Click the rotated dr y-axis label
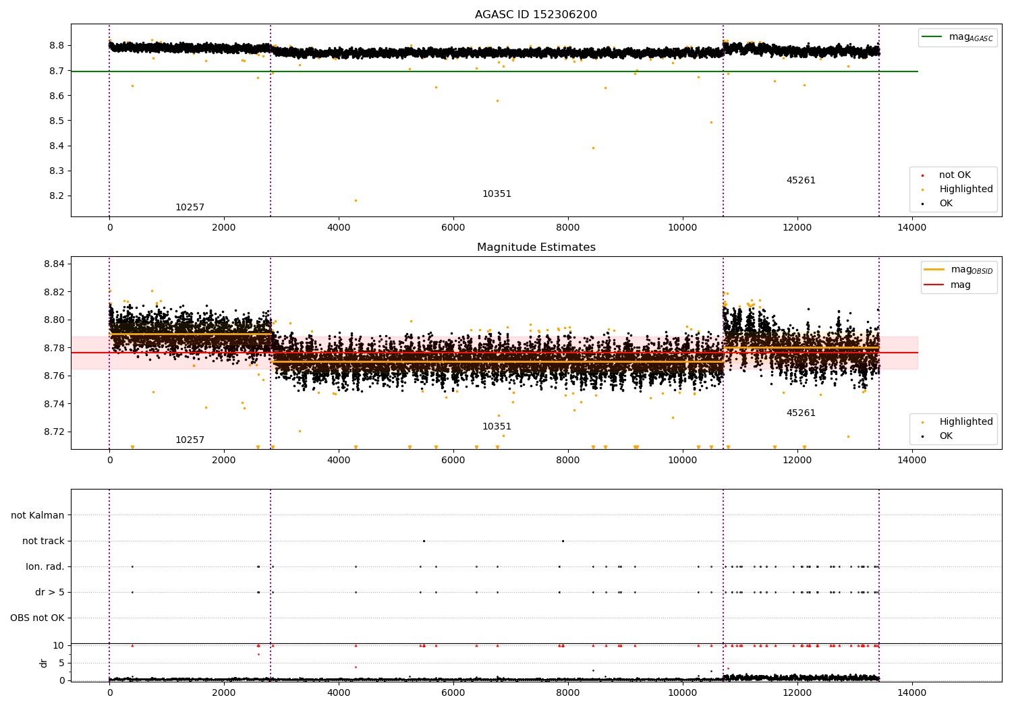This screenshot has height=708, width=1012. [x=44, y=663]
